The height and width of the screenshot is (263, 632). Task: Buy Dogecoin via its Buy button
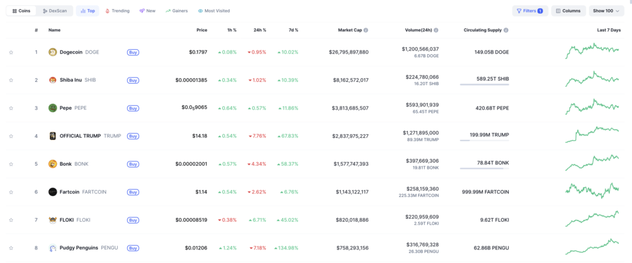pyautogui.click(x=133, y=52)
